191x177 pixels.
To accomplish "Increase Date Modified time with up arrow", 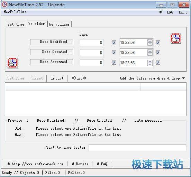I will 150,41.
